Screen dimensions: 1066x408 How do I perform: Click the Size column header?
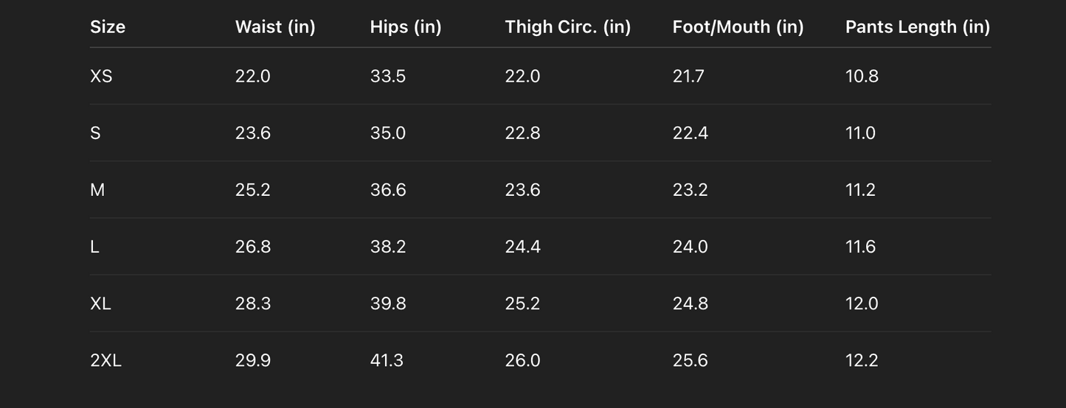point(108,27)
